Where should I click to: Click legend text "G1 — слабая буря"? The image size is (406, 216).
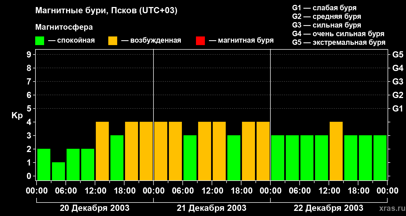click(324, 8)
